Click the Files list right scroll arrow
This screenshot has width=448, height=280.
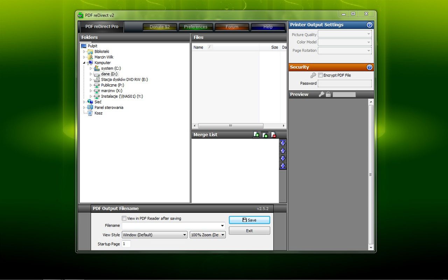(283, 126)
